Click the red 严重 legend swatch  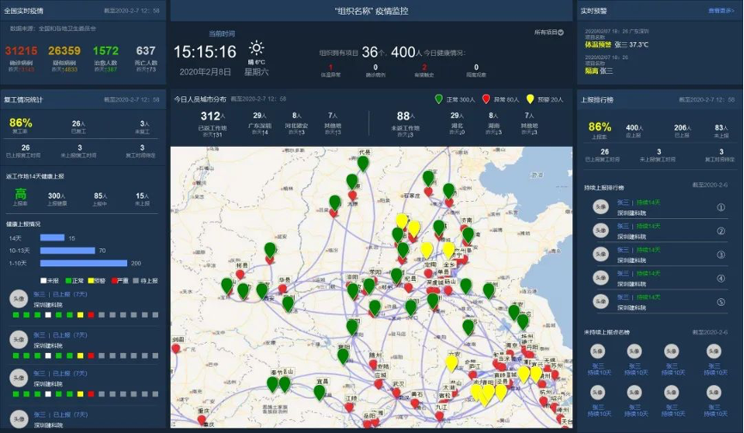tap(114, 281)
